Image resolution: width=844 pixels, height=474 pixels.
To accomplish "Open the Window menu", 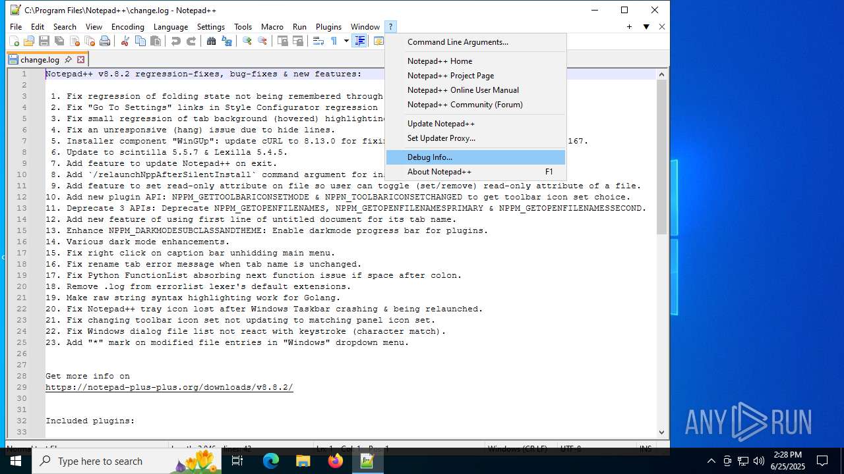I will [x=365, y=27].
